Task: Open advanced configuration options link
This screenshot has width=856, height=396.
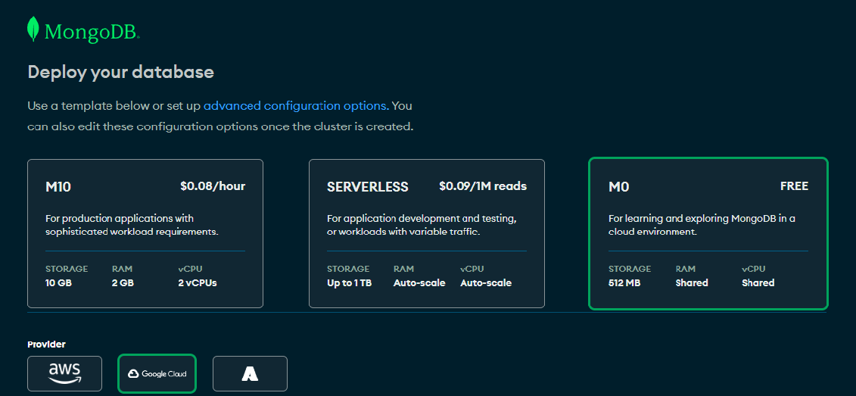Action: point(295,105)
